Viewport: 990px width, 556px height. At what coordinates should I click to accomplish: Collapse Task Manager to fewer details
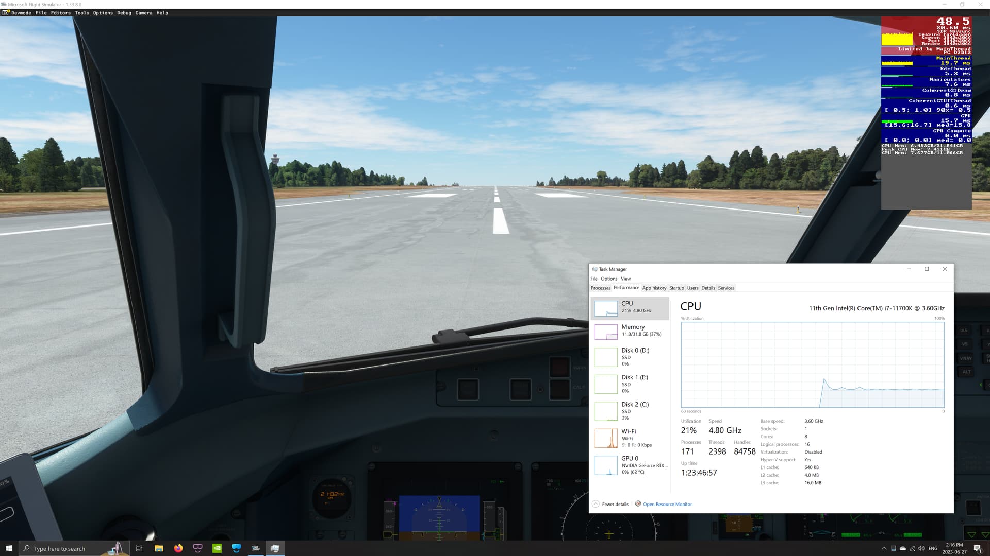611,504
